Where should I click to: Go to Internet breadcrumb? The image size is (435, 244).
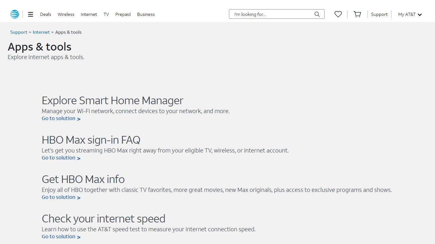tap(41, 32)
